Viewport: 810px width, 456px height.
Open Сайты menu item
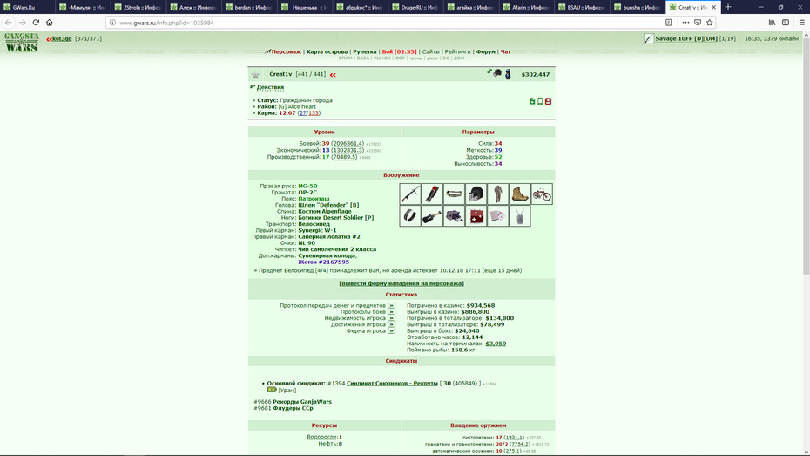431,51
